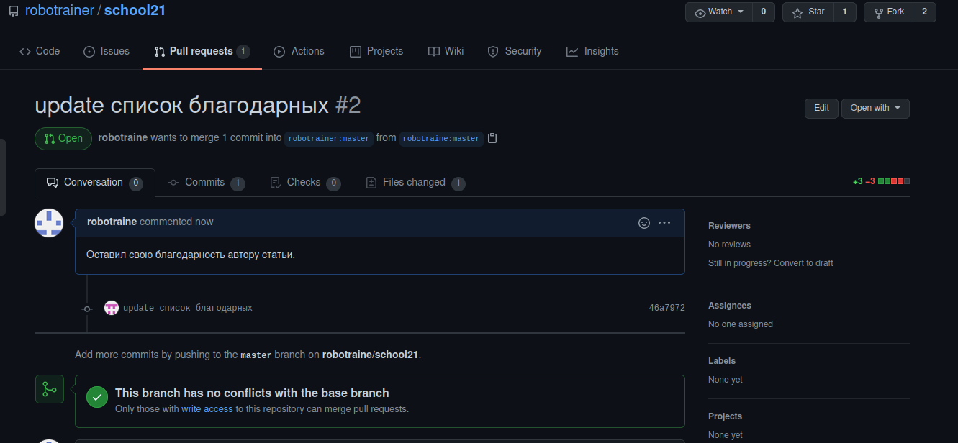Switch to the Code tab

point(40,51)
